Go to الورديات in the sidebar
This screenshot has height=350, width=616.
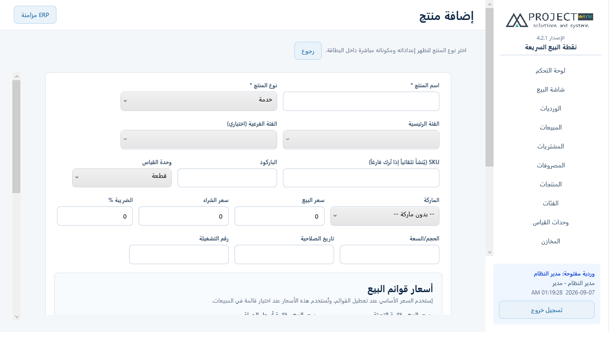(x=551, y=108)
